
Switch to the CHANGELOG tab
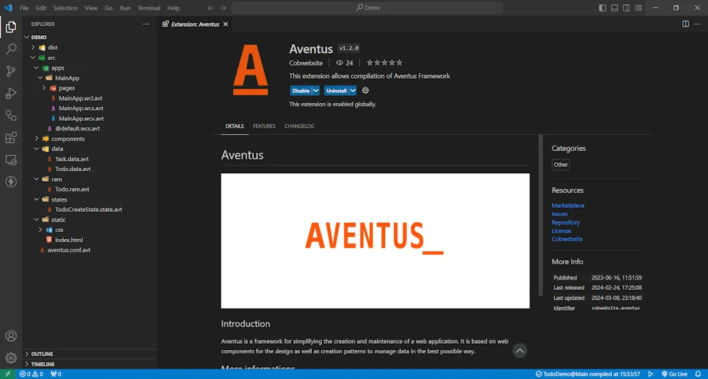(x=299, y=126)
